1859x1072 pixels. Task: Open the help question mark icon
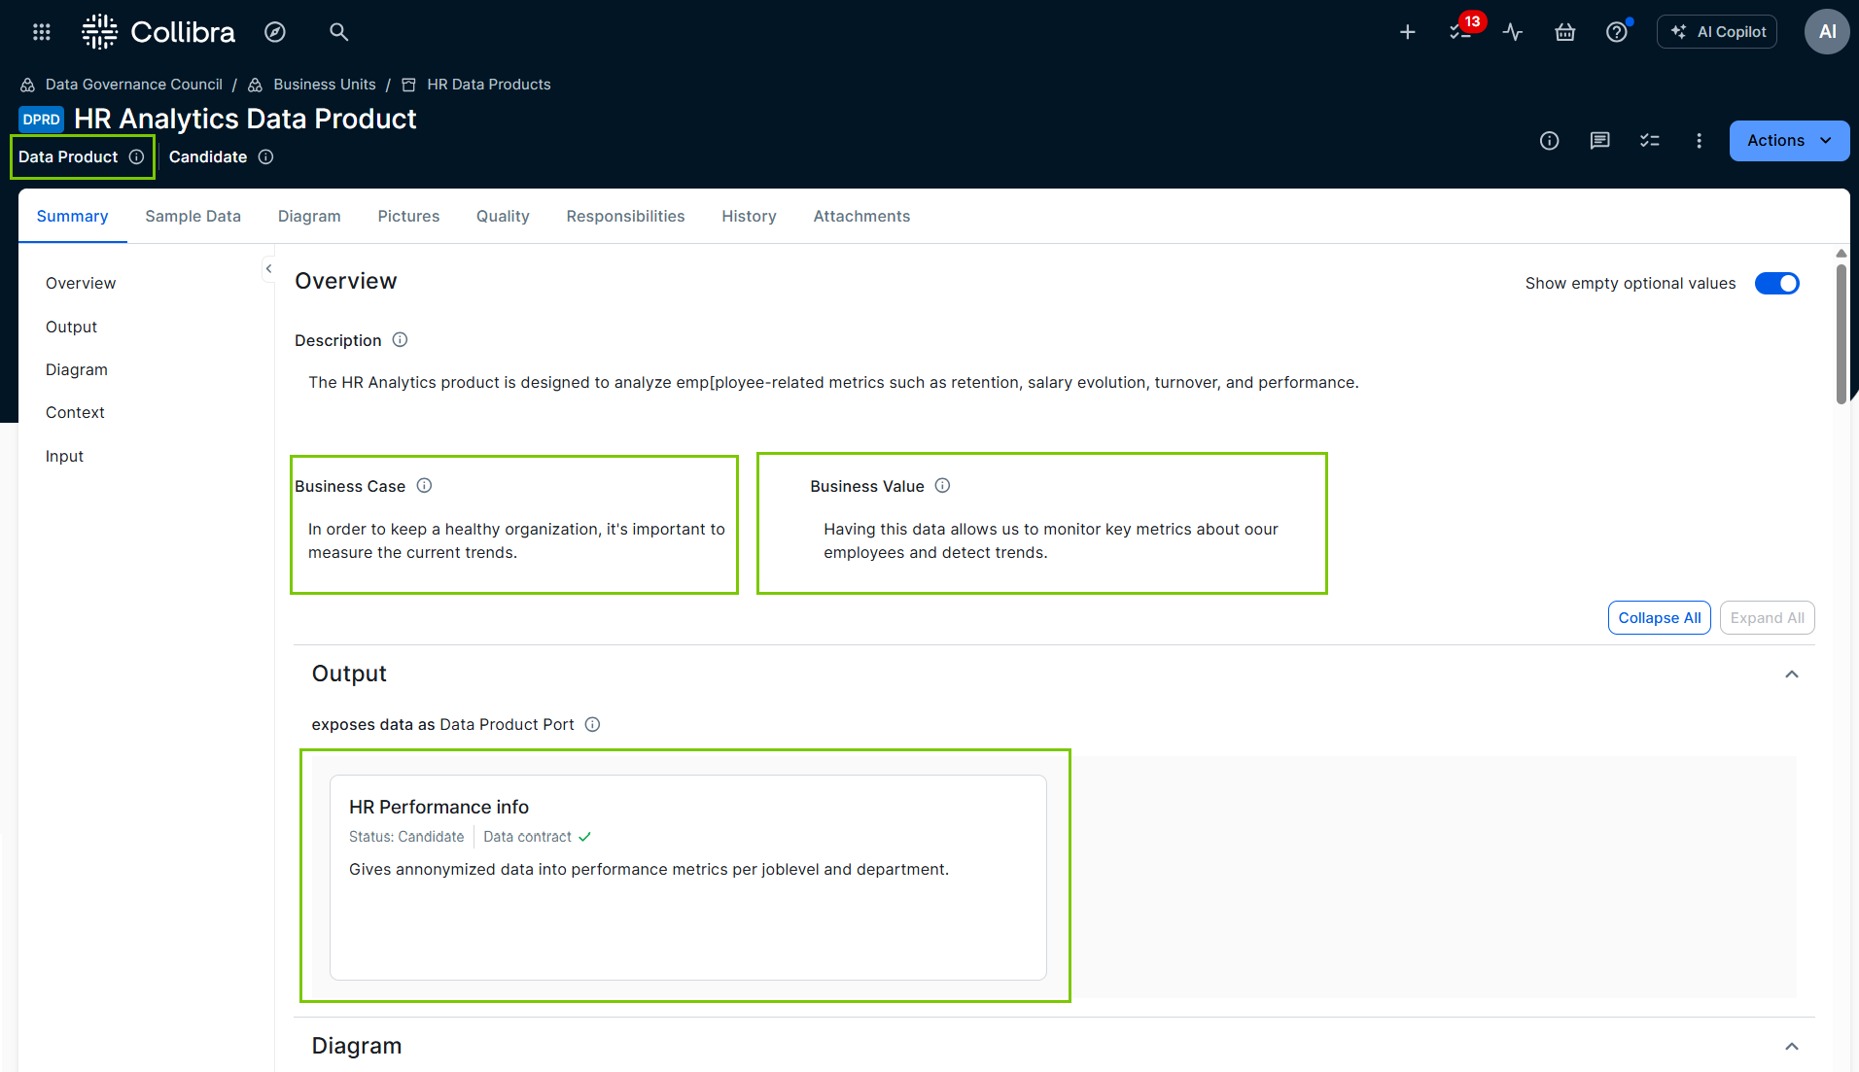(1617, 31)
